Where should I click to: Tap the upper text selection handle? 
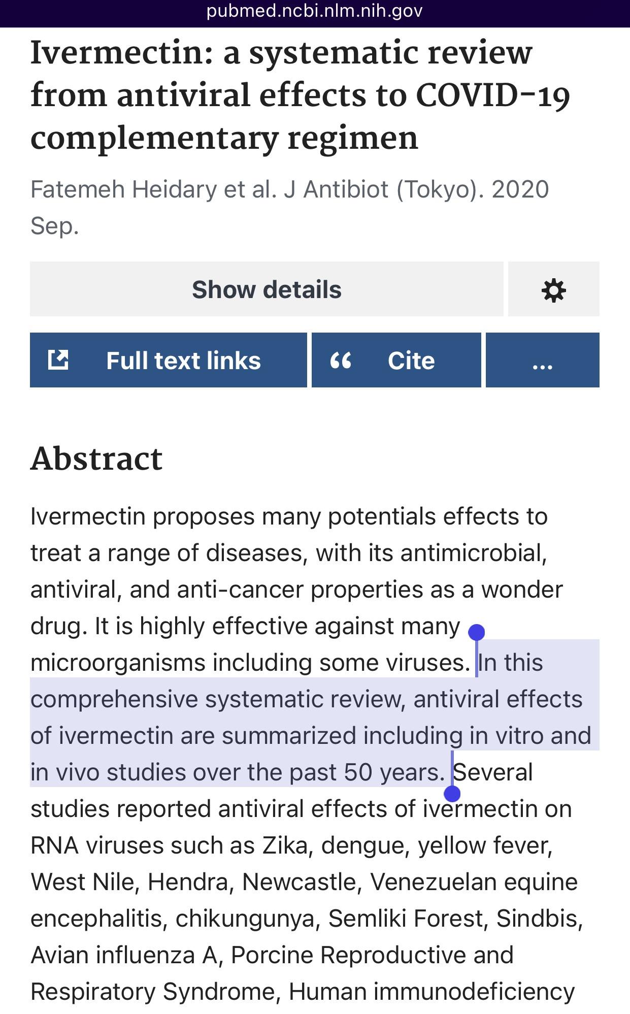click(476, 633)
